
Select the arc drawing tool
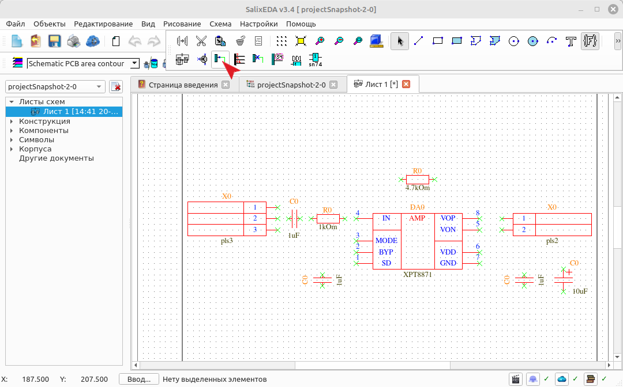tap(552, 41)
